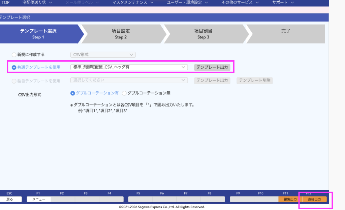Open the 宅配便送り状 menu

pos(37,2)
